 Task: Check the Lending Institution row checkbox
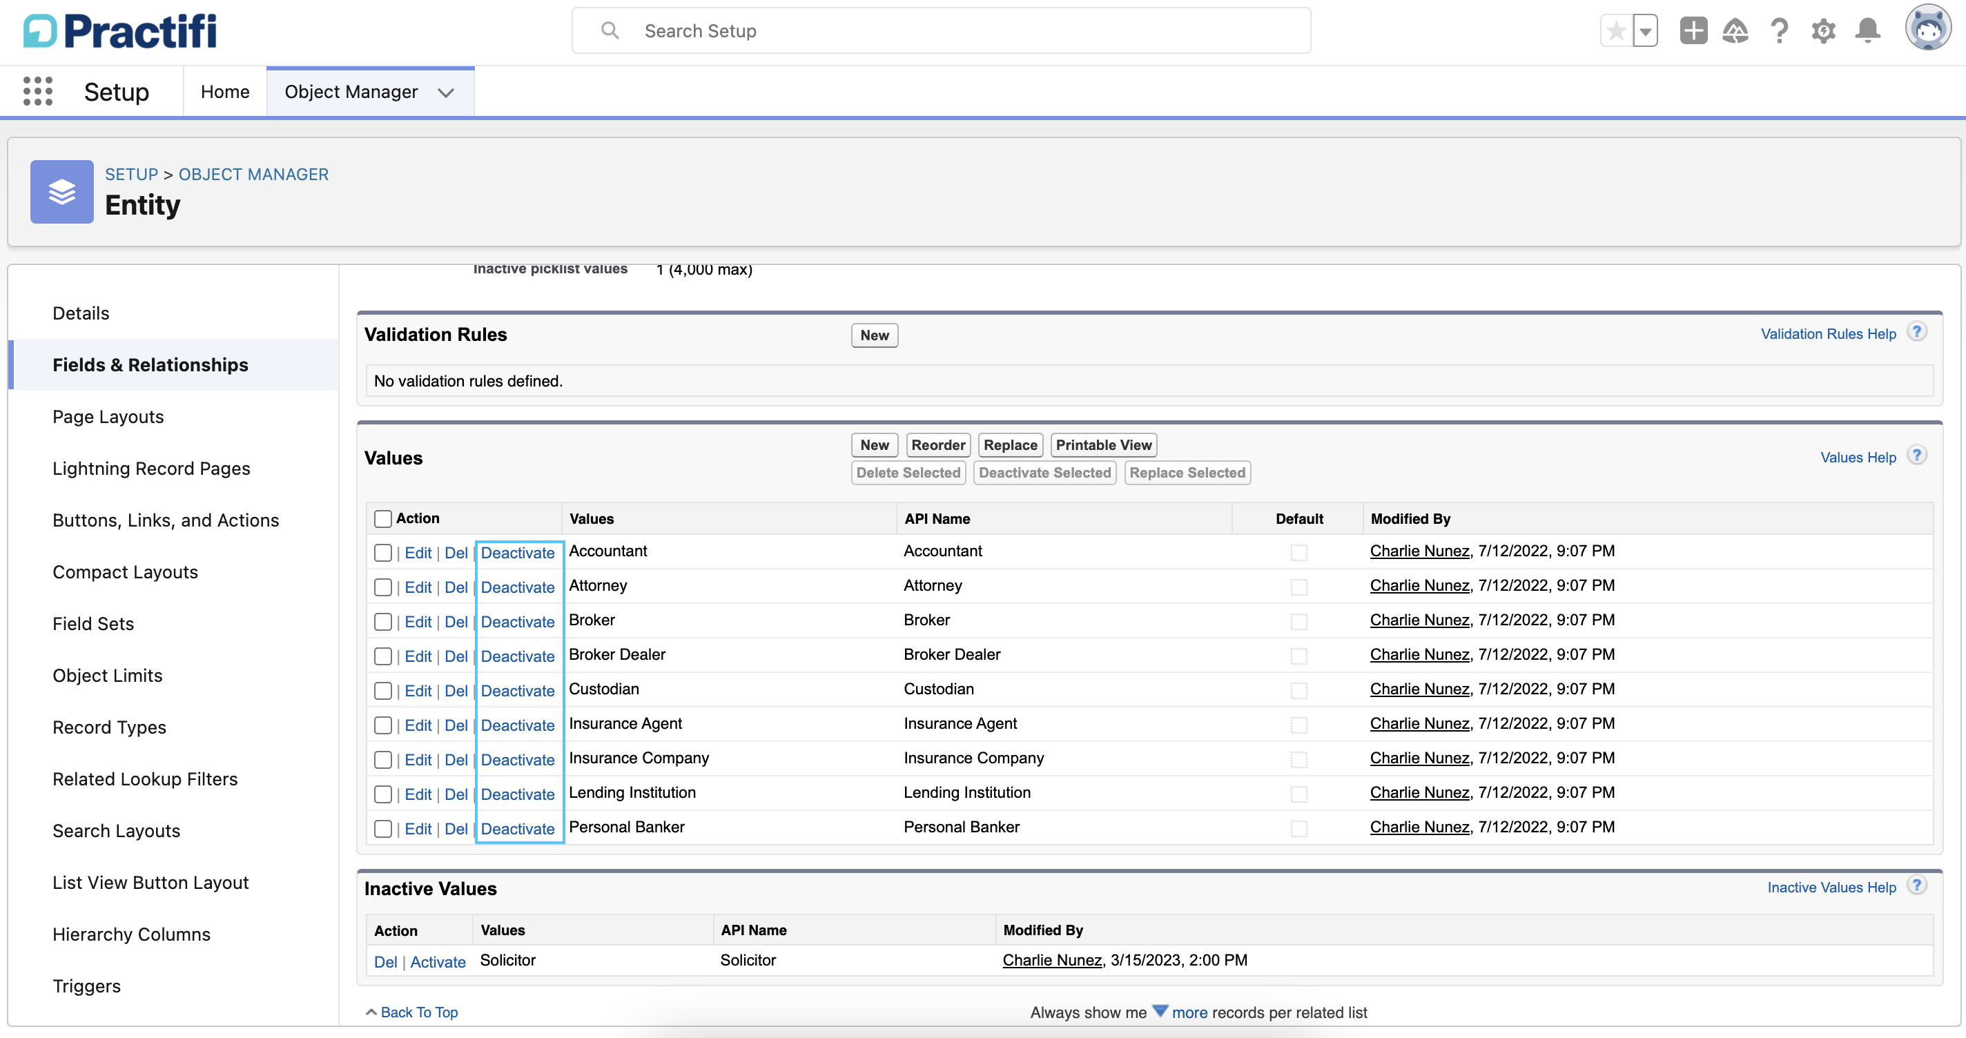pos(383,794)
